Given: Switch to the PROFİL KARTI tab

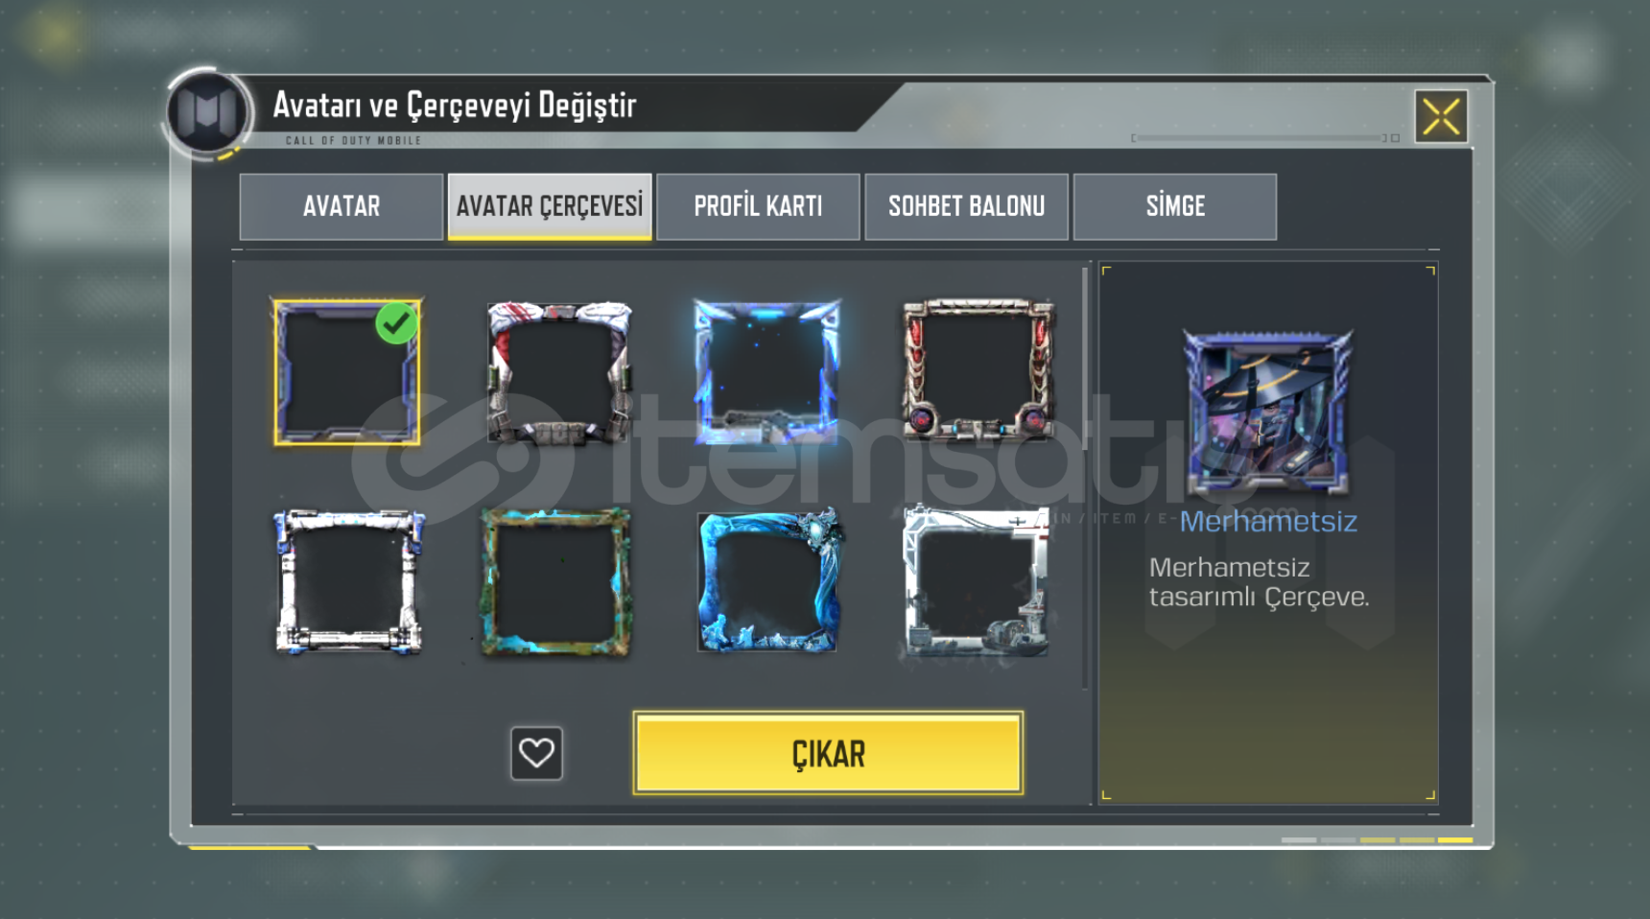Looking at the screenshot, I should pos(758,206).
